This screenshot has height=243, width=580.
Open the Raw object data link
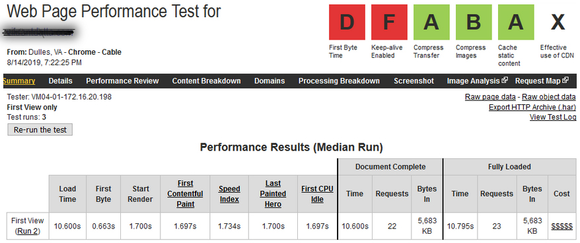point(549,97)
